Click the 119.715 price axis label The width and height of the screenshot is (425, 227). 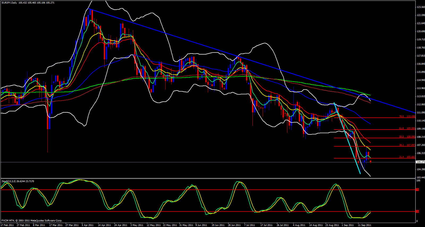(x=421, y=40)
